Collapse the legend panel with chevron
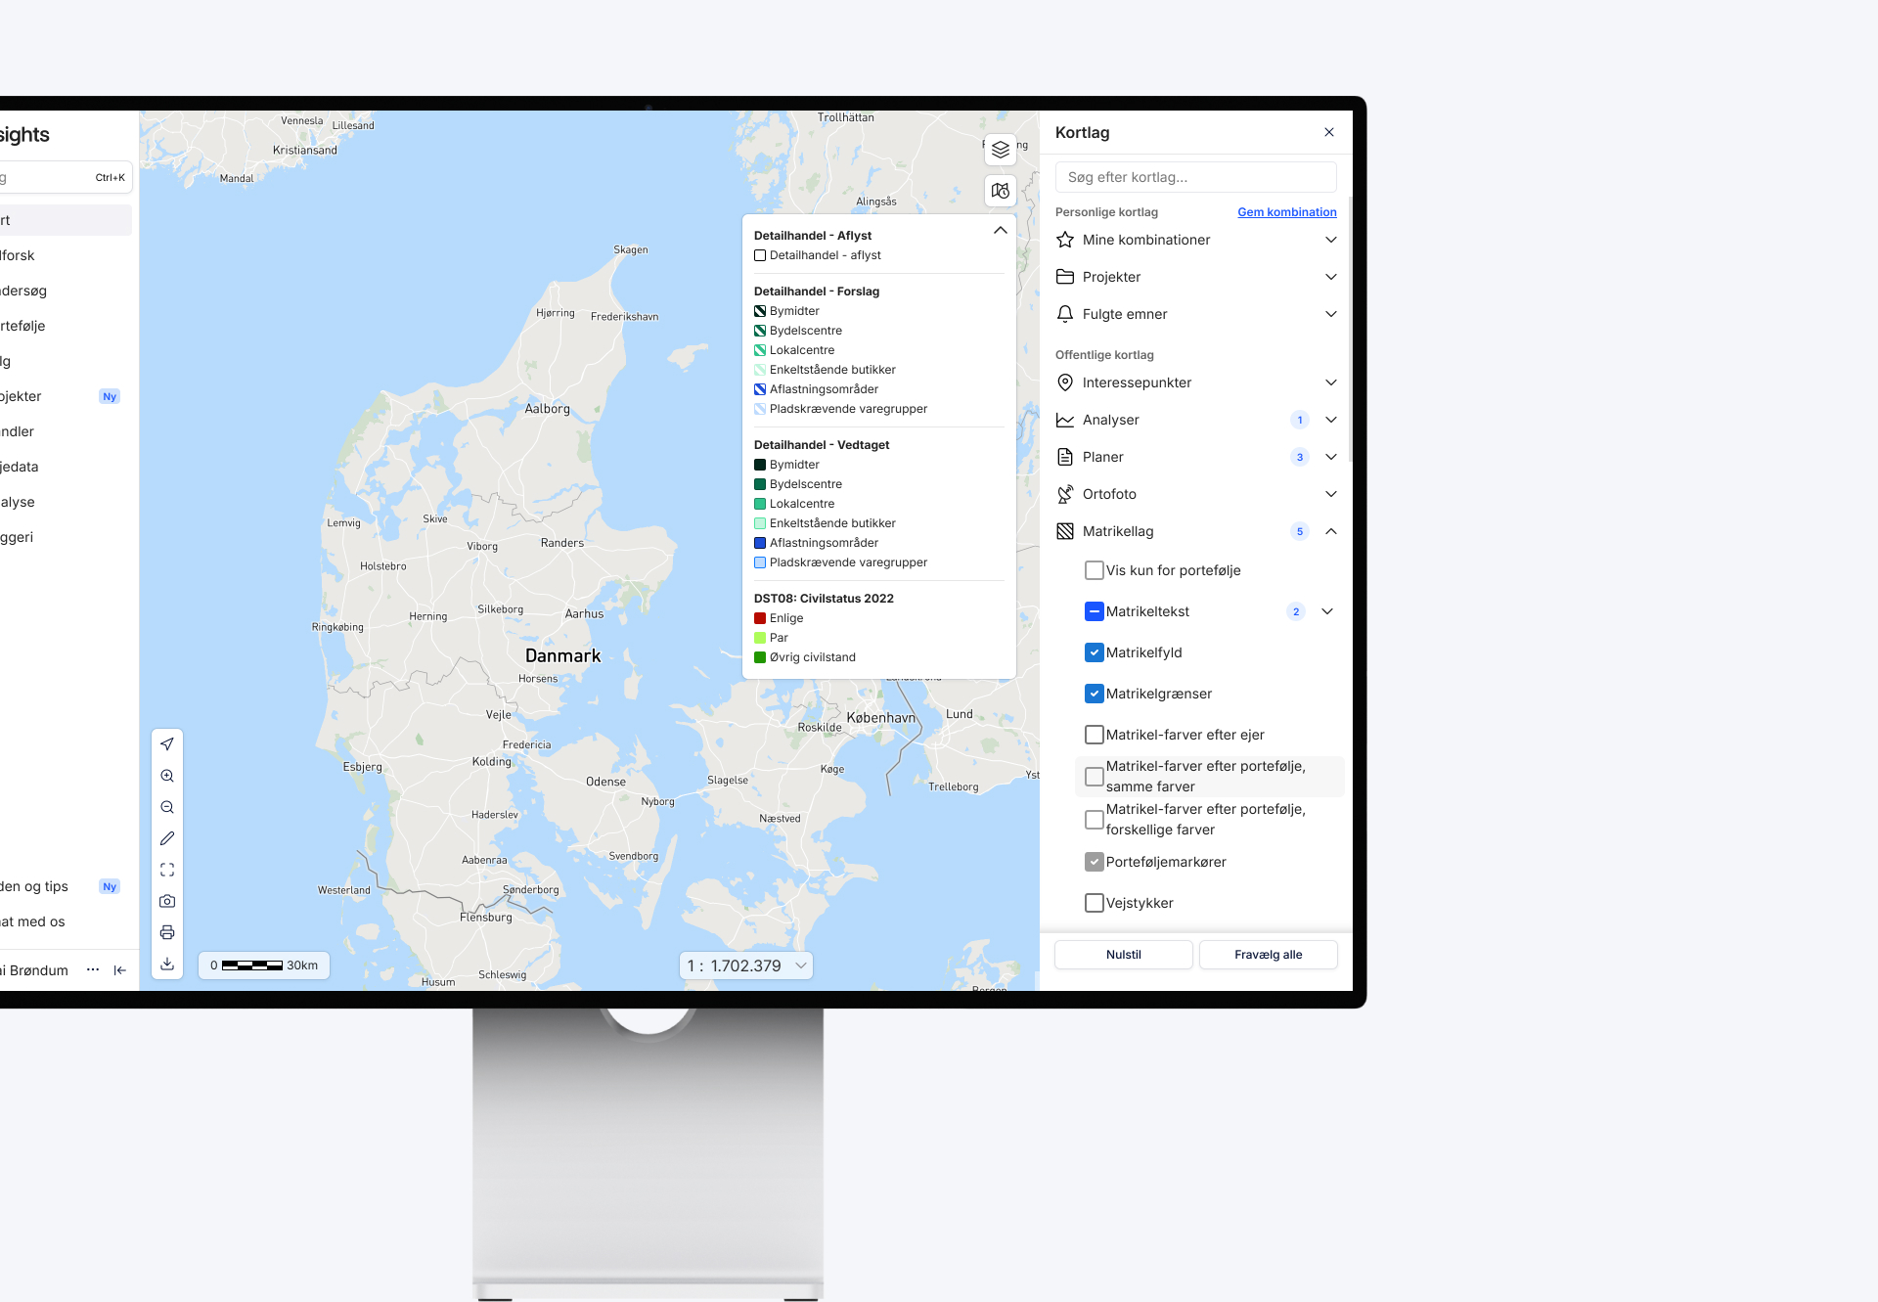1878x1302 pixels. click(x=1000, y=231)
